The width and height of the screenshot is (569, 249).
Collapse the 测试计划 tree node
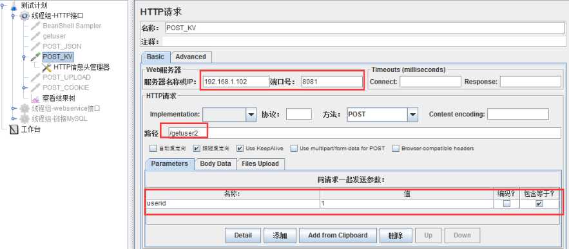coord(2,5)
